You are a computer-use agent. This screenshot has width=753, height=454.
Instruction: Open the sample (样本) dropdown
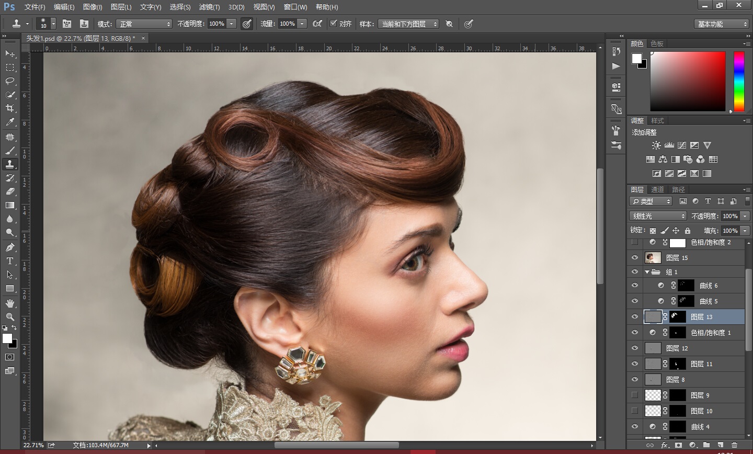(x=408, y=24)
